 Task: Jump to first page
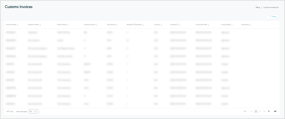(245, 111)
